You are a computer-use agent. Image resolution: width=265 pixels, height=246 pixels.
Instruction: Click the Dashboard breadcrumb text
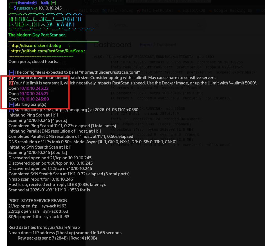point(166,45)
